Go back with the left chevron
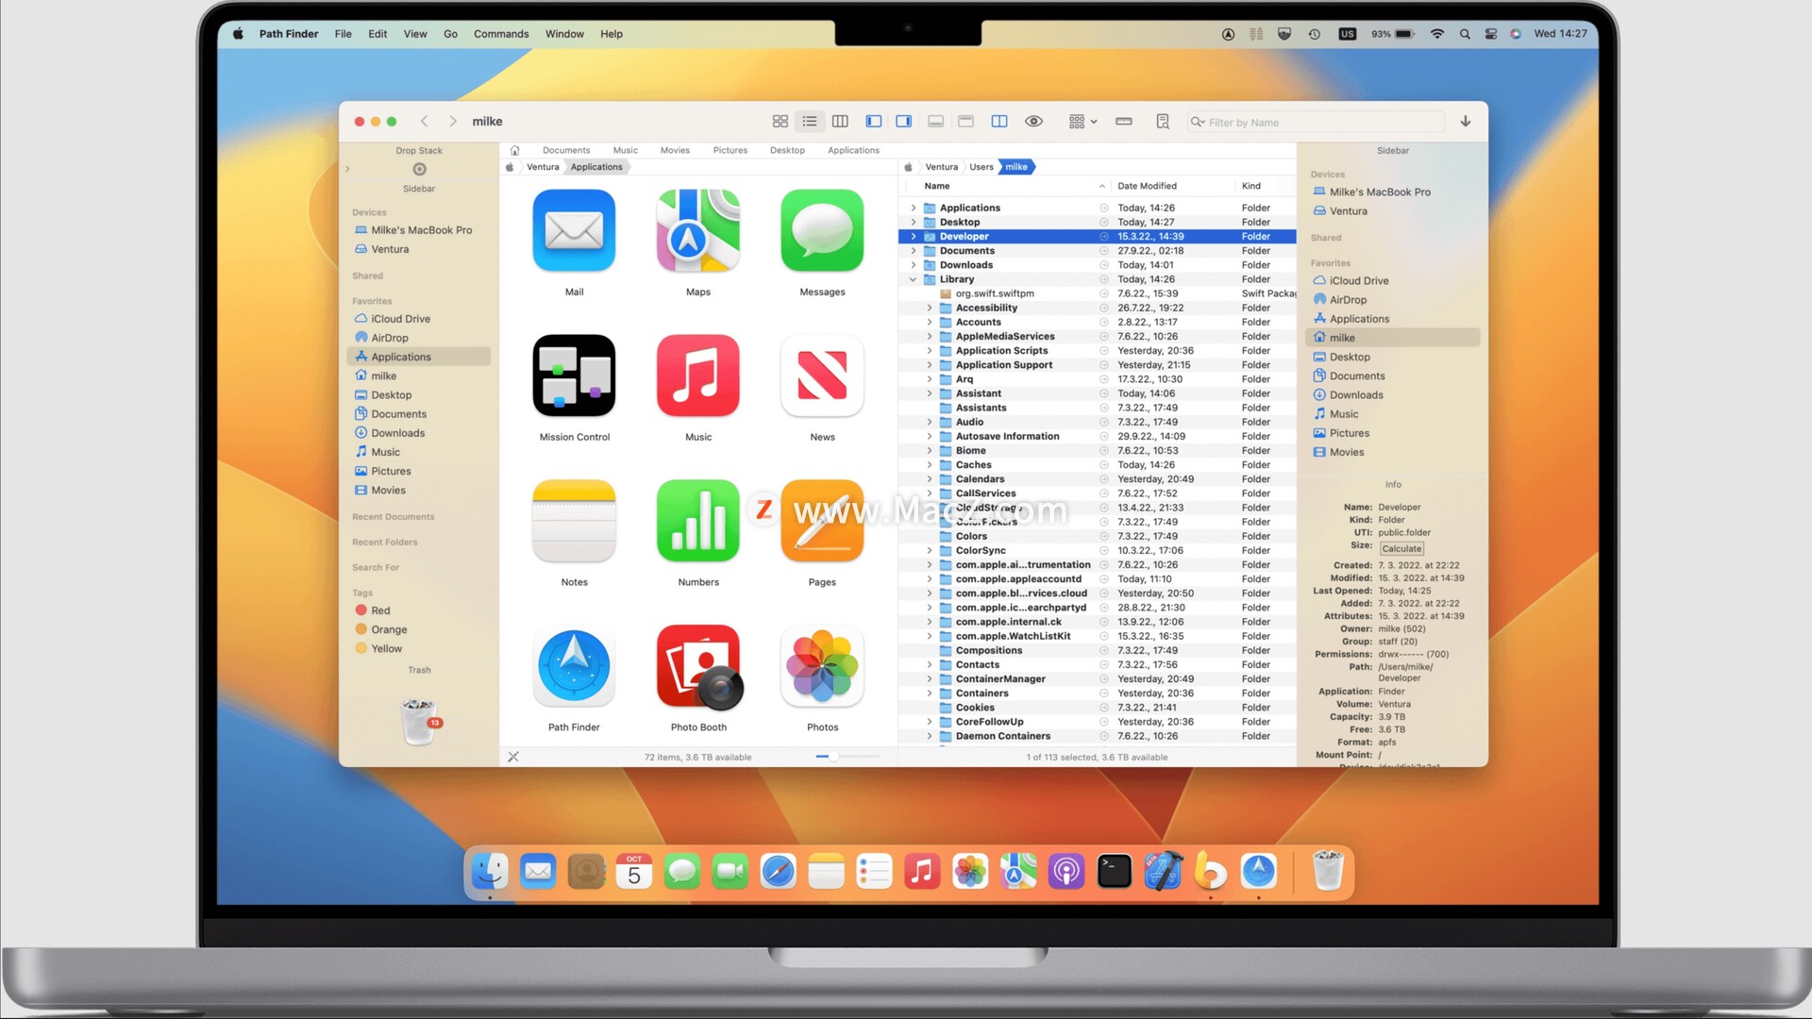Screen dimensions: 1812x1019 point(425,122)
